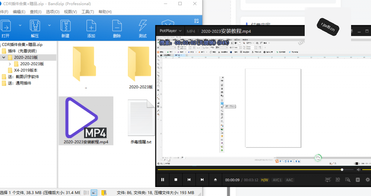
Task: Click the eject/open file button in PotPlayer
Action: click(x=215, y=180)
